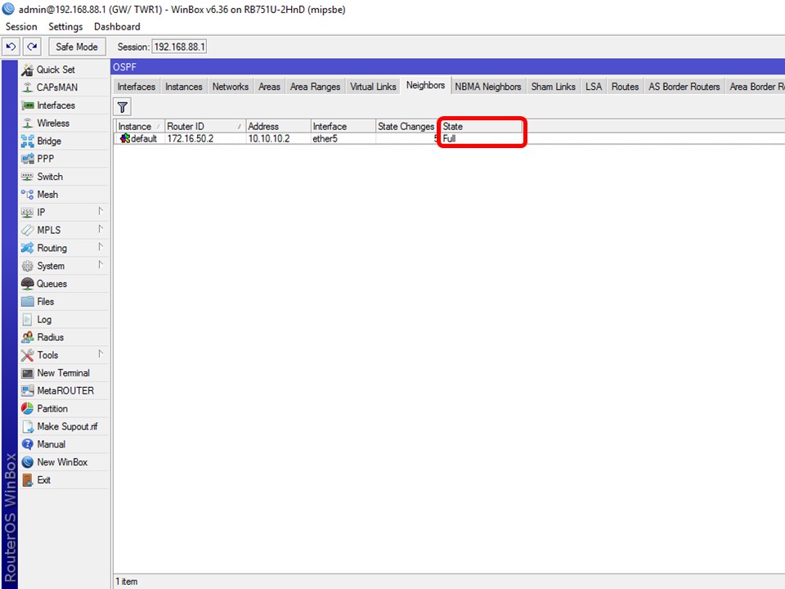Sort by Router ID column header
The width and height of the screenshot is (785, 589).
click(x=204, y=126)
